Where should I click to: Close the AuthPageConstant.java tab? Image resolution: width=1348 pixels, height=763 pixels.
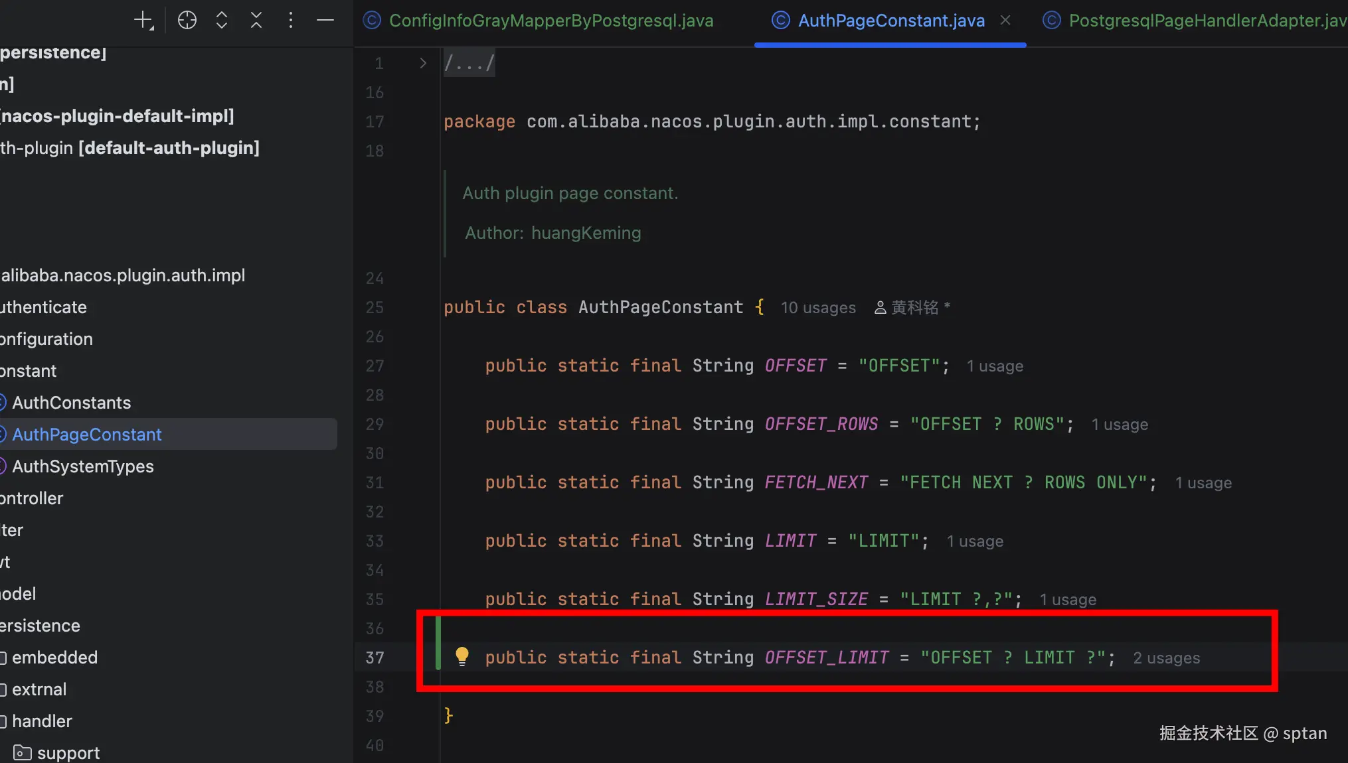point(1005,21)
